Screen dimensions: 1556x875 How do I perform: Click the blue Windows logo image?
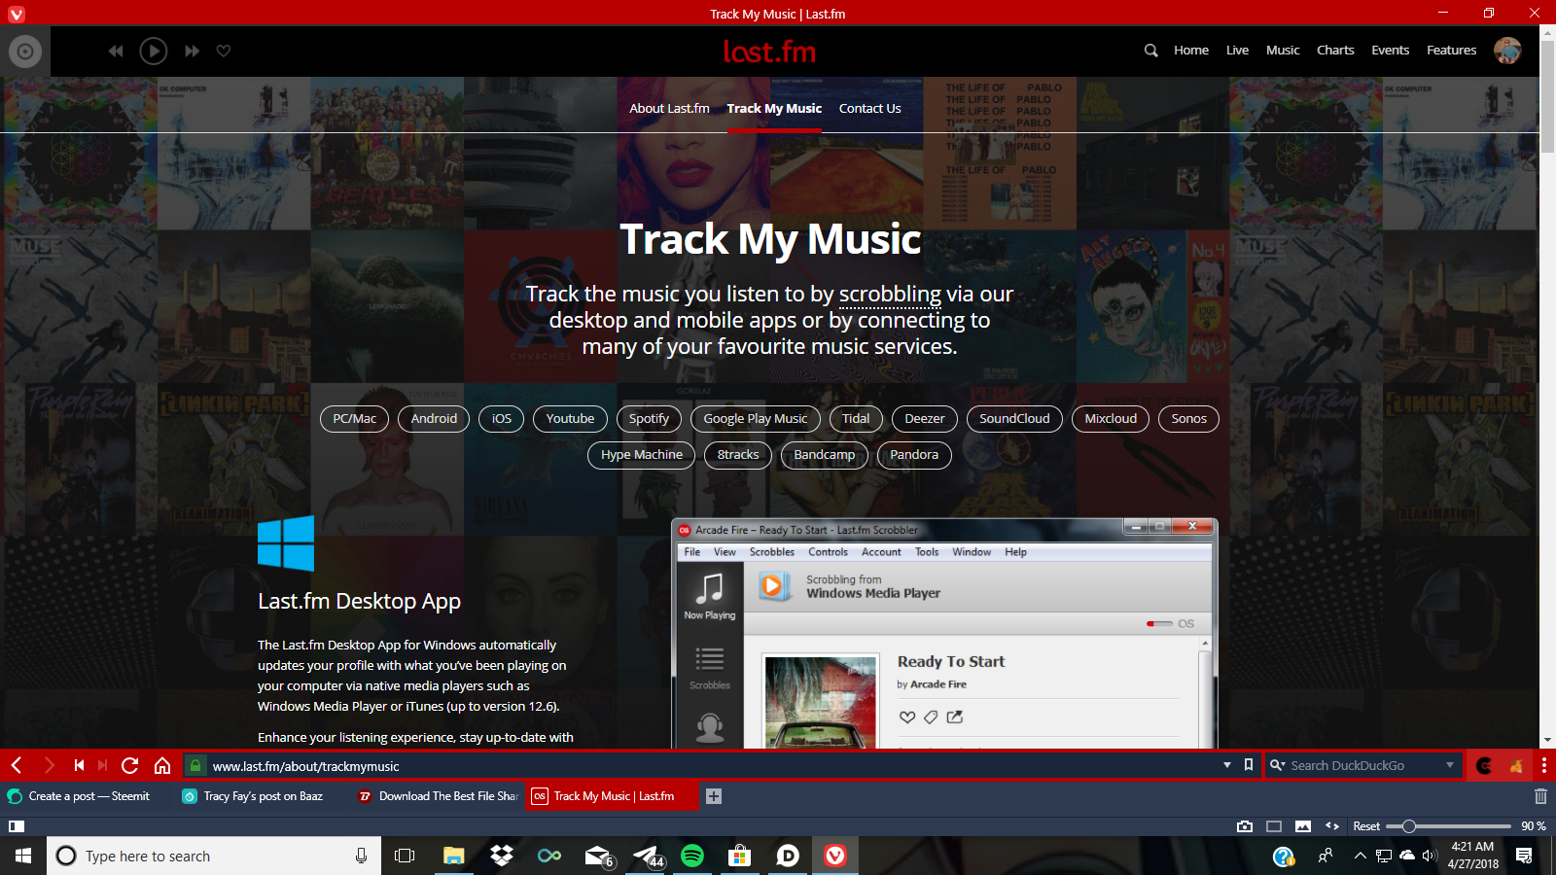point(286,543)
